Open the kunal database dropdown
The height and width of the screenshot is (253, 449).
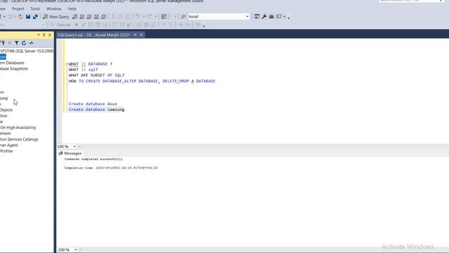coord(248,17)
